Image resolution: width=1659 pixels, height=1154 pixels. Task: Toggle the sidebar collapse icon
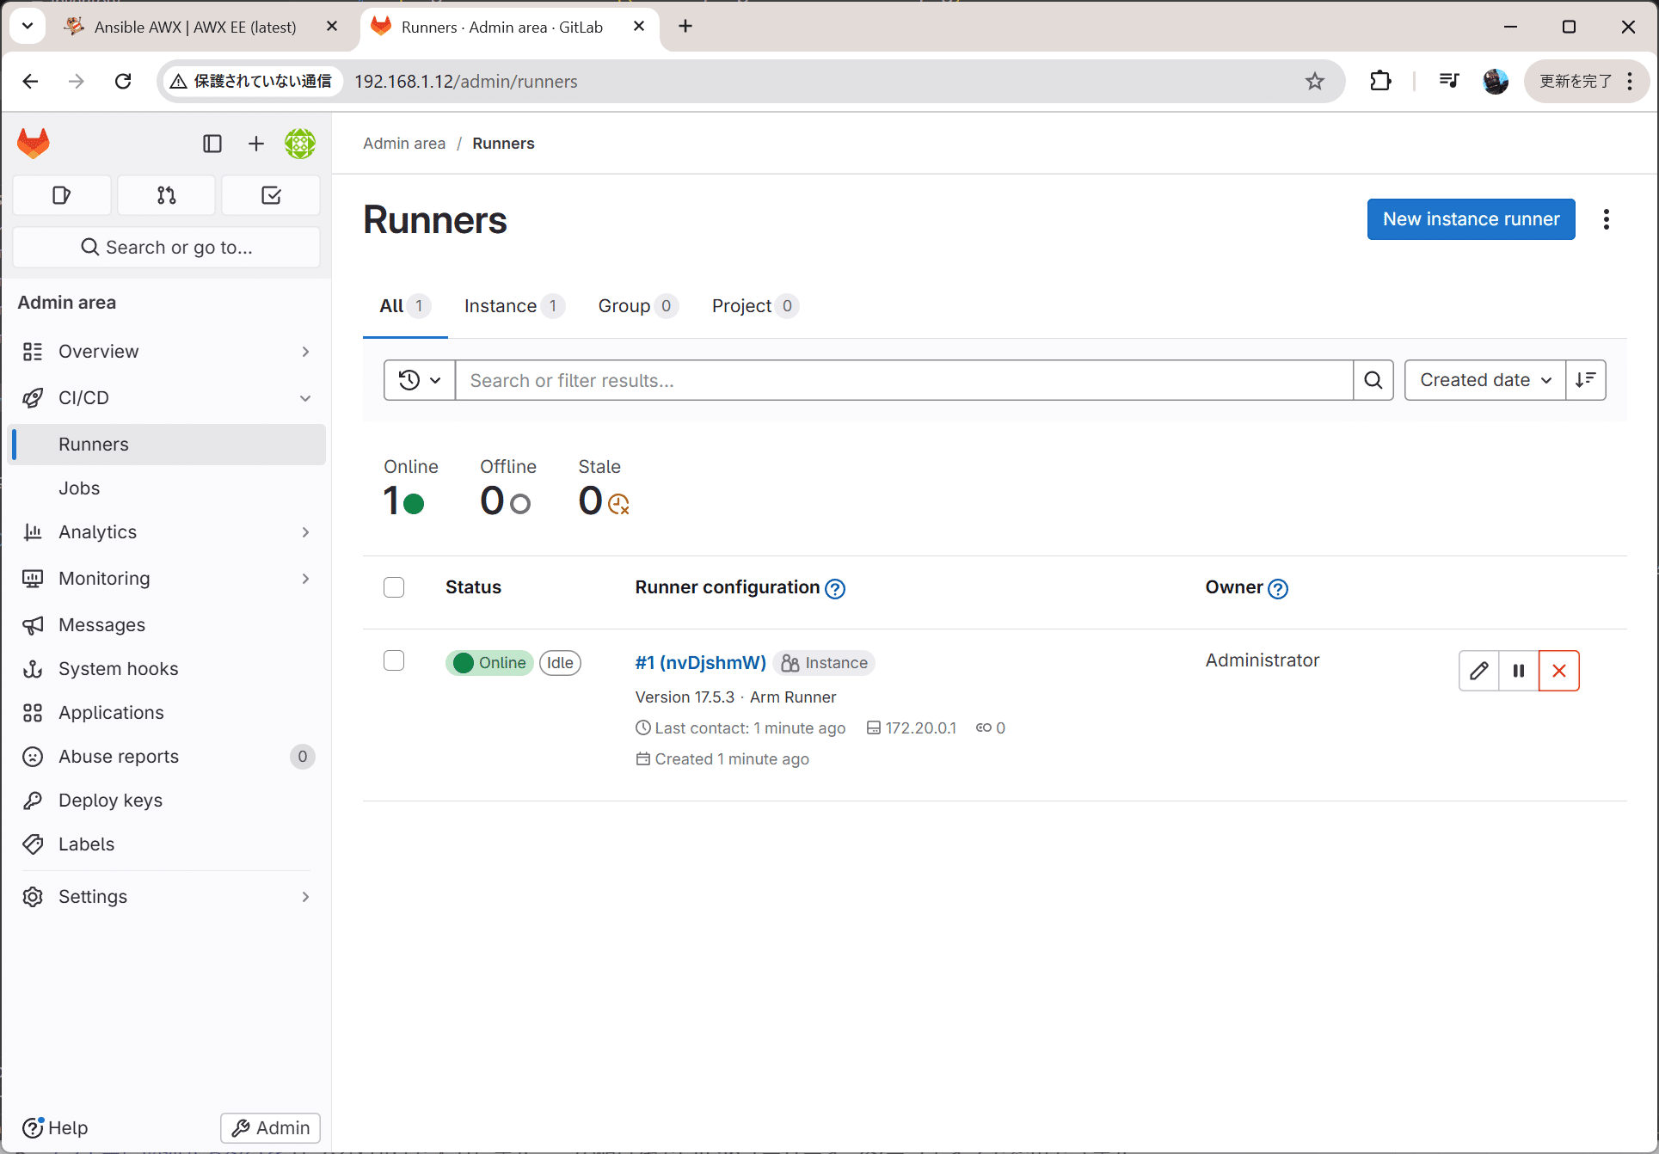212,144
